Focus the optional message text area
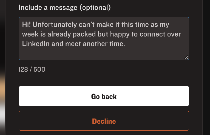210x135 pixels. (x=104, y=38)
